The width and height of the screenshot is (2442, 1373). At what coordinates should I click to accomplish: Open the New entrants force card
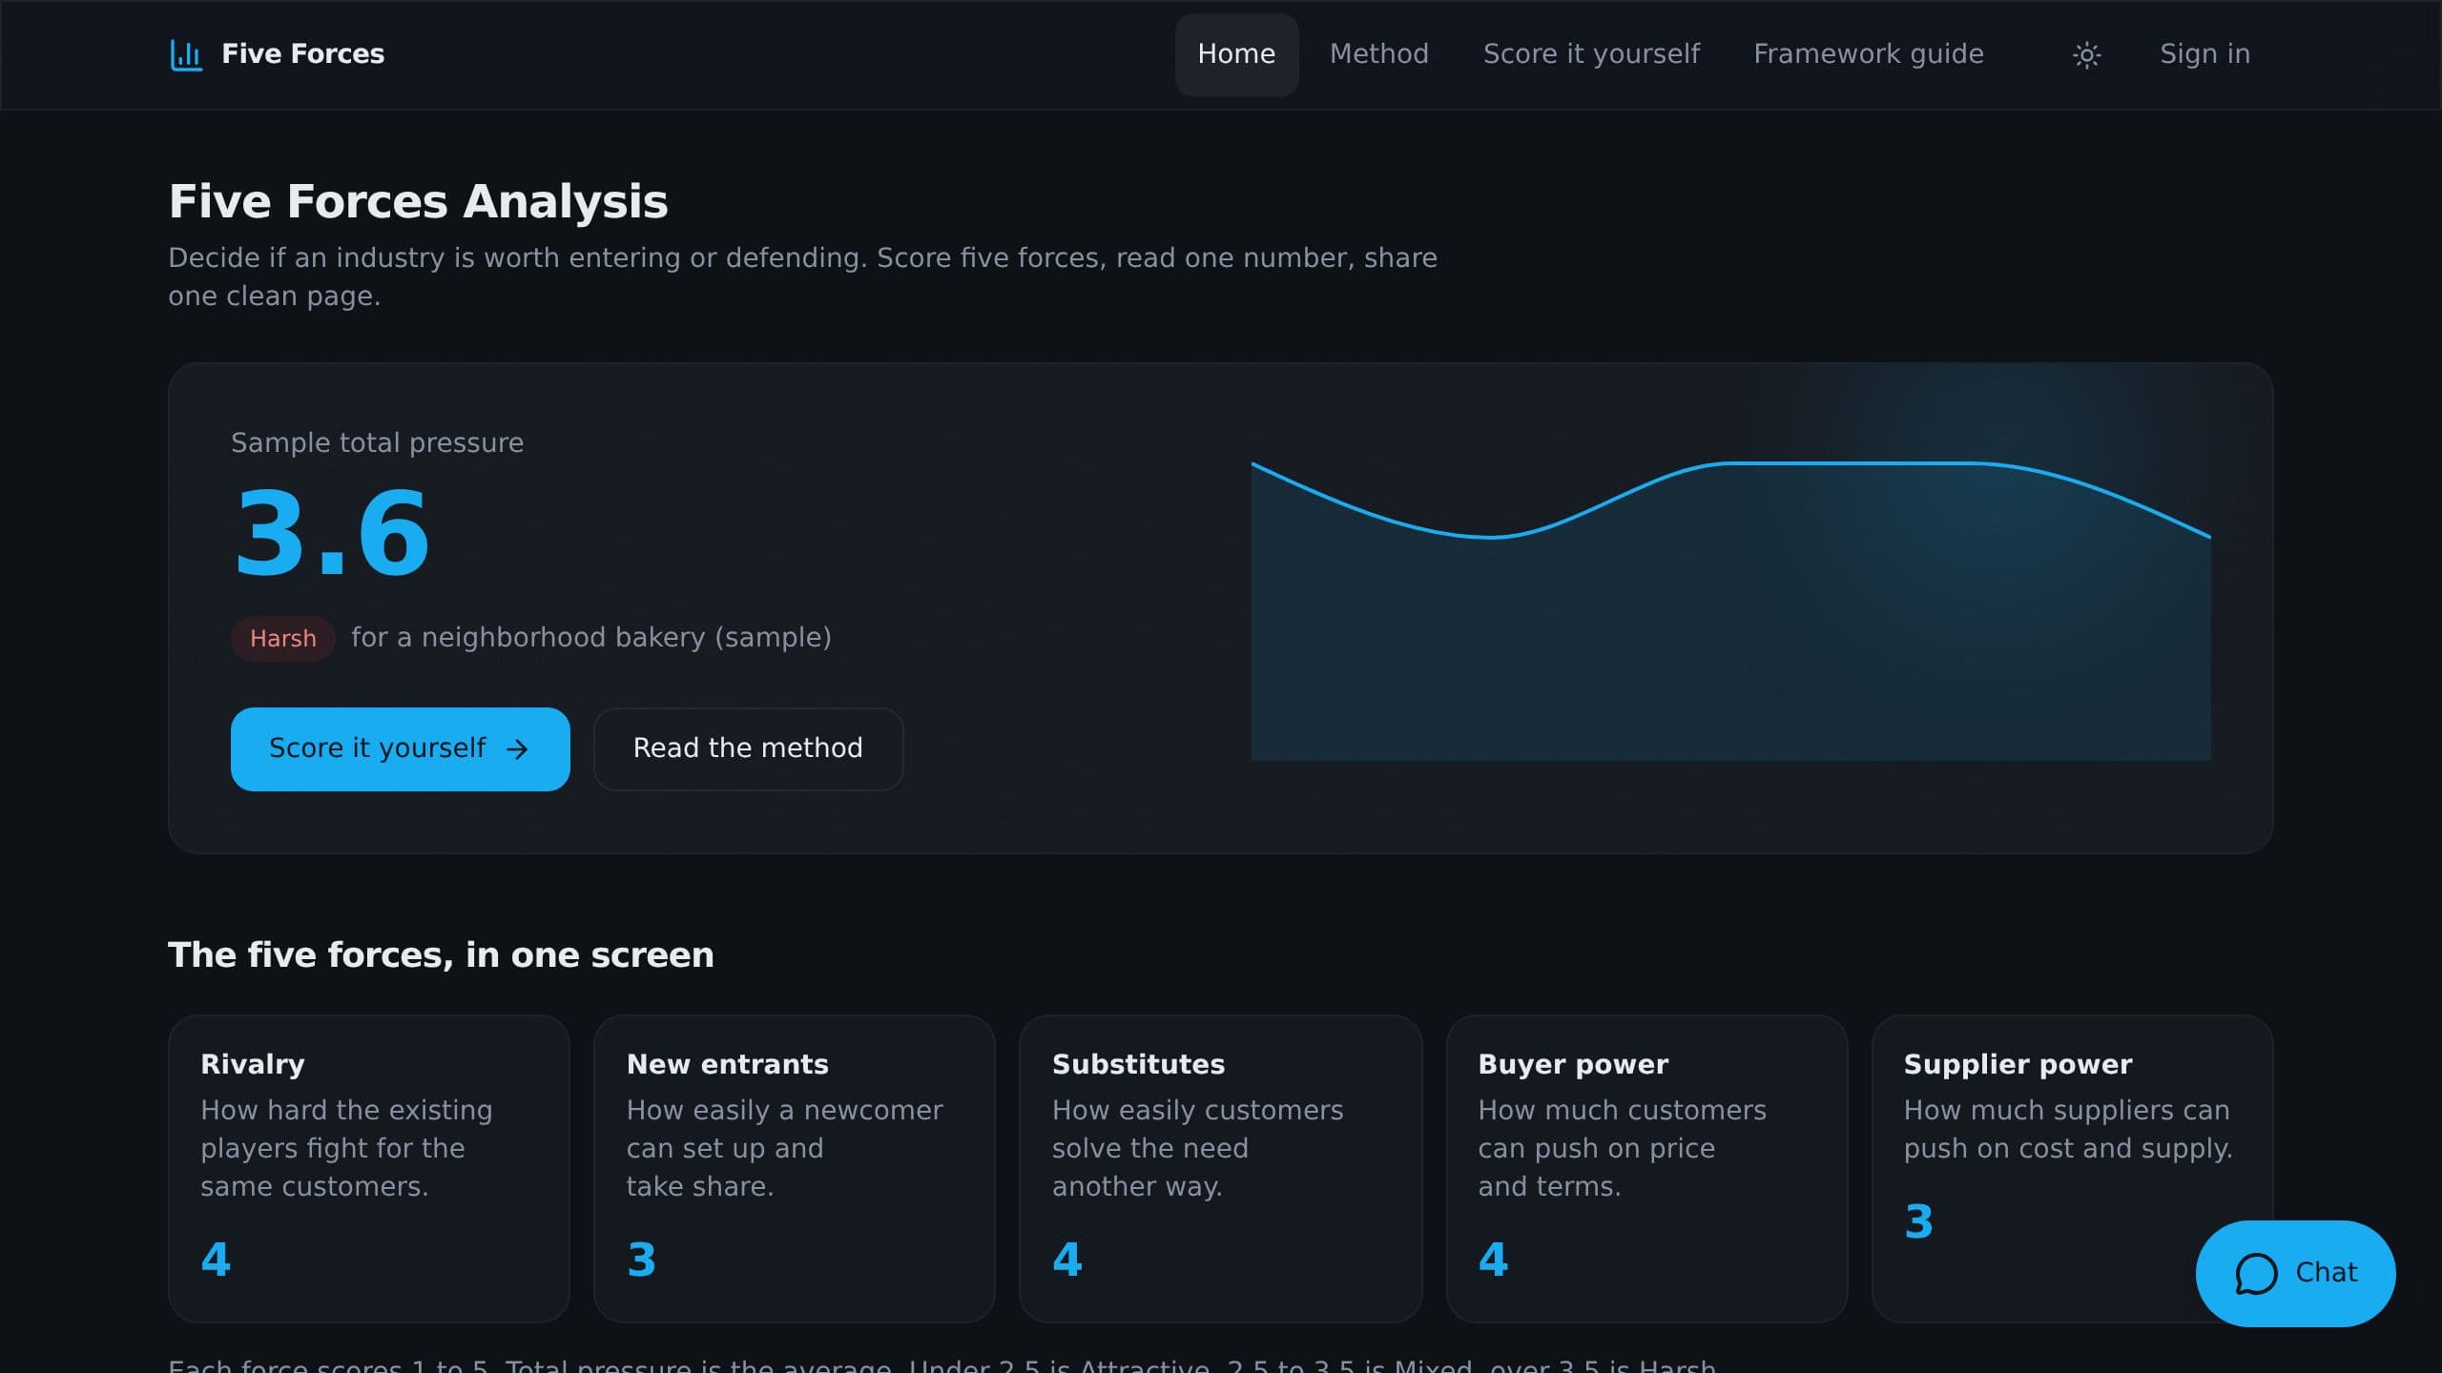[x=794, y=1168]
